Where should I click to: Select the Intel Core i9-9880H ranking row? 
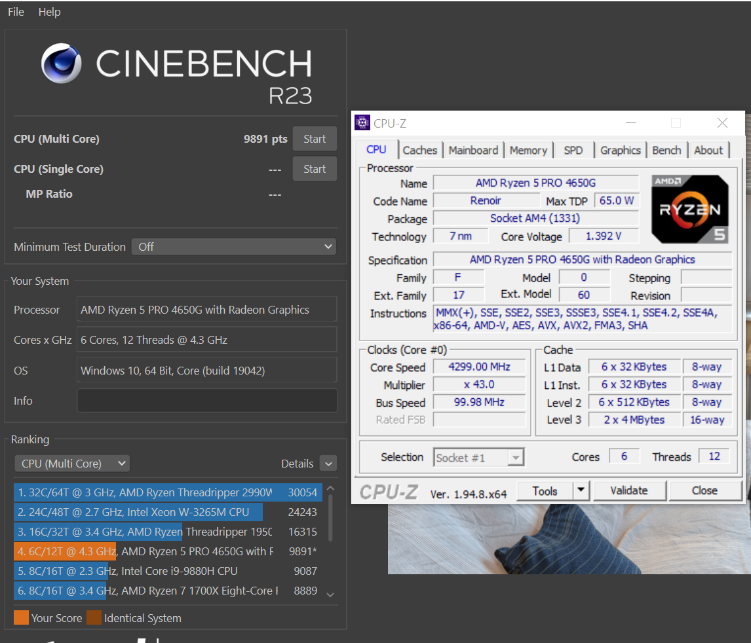[x=168, y=571]
